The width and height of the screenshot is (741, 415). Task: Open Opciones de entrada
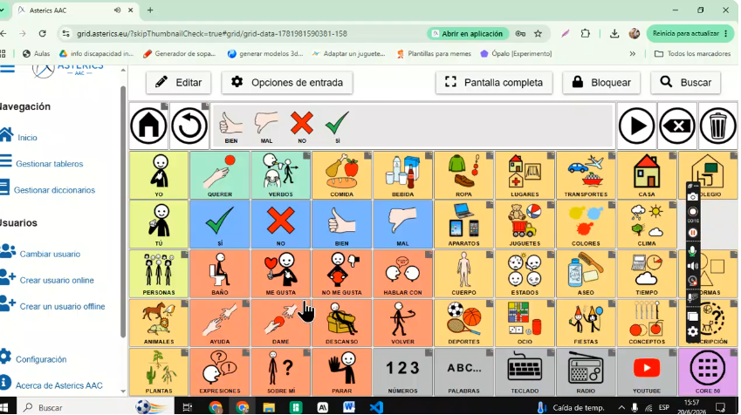(287, 83)
